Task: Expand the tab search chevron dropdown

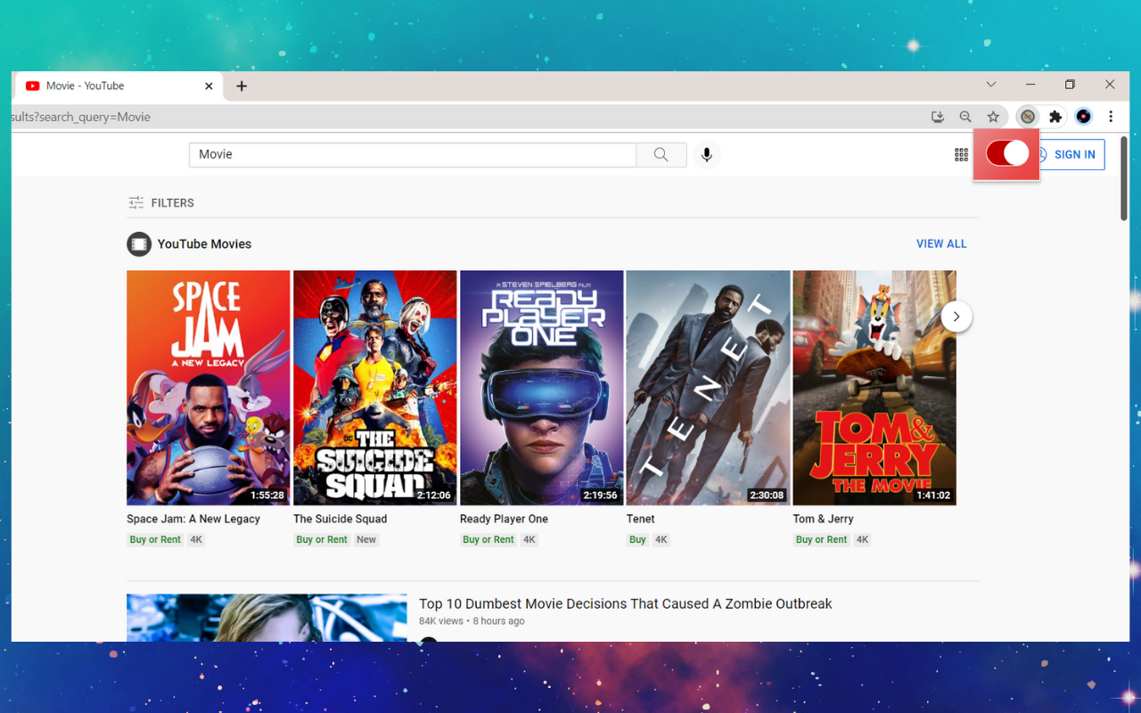Action: (x=991, y=85)
